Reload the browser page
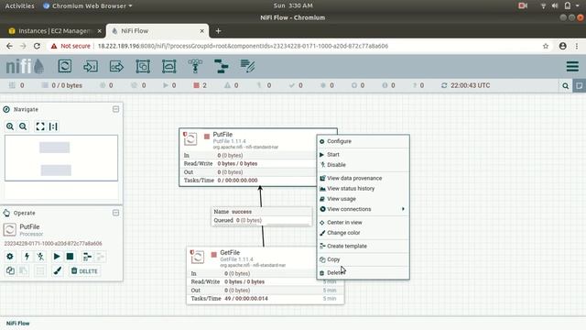The height and width of the screenshot is (330, 586). 37,46
